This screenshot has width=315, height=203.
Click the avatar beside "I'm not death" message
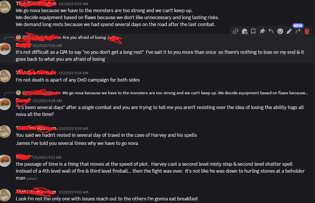coord(5,76)
